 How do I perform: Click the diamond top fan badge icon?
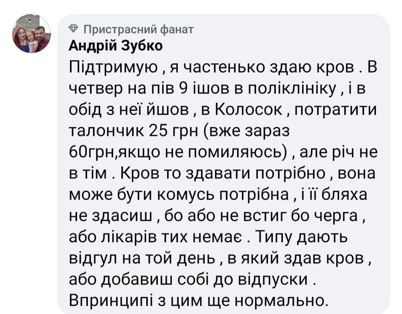pyautogui.click(x=74, y=29)
